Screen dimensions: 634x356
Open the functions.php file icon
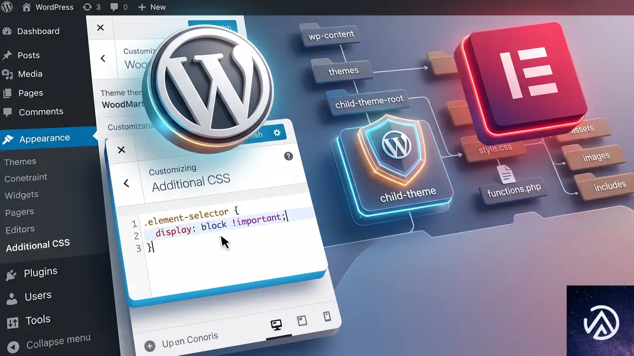point(506,175)
